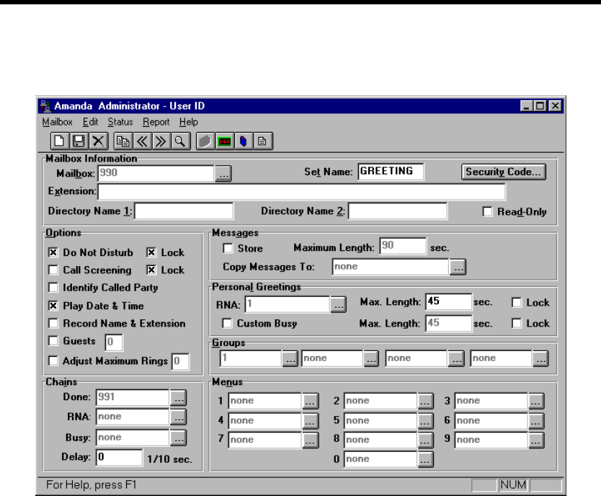The height and width of the screenshot is (496, 601).
Task: Click the green digital clock icon
Action: pos(225,141)
